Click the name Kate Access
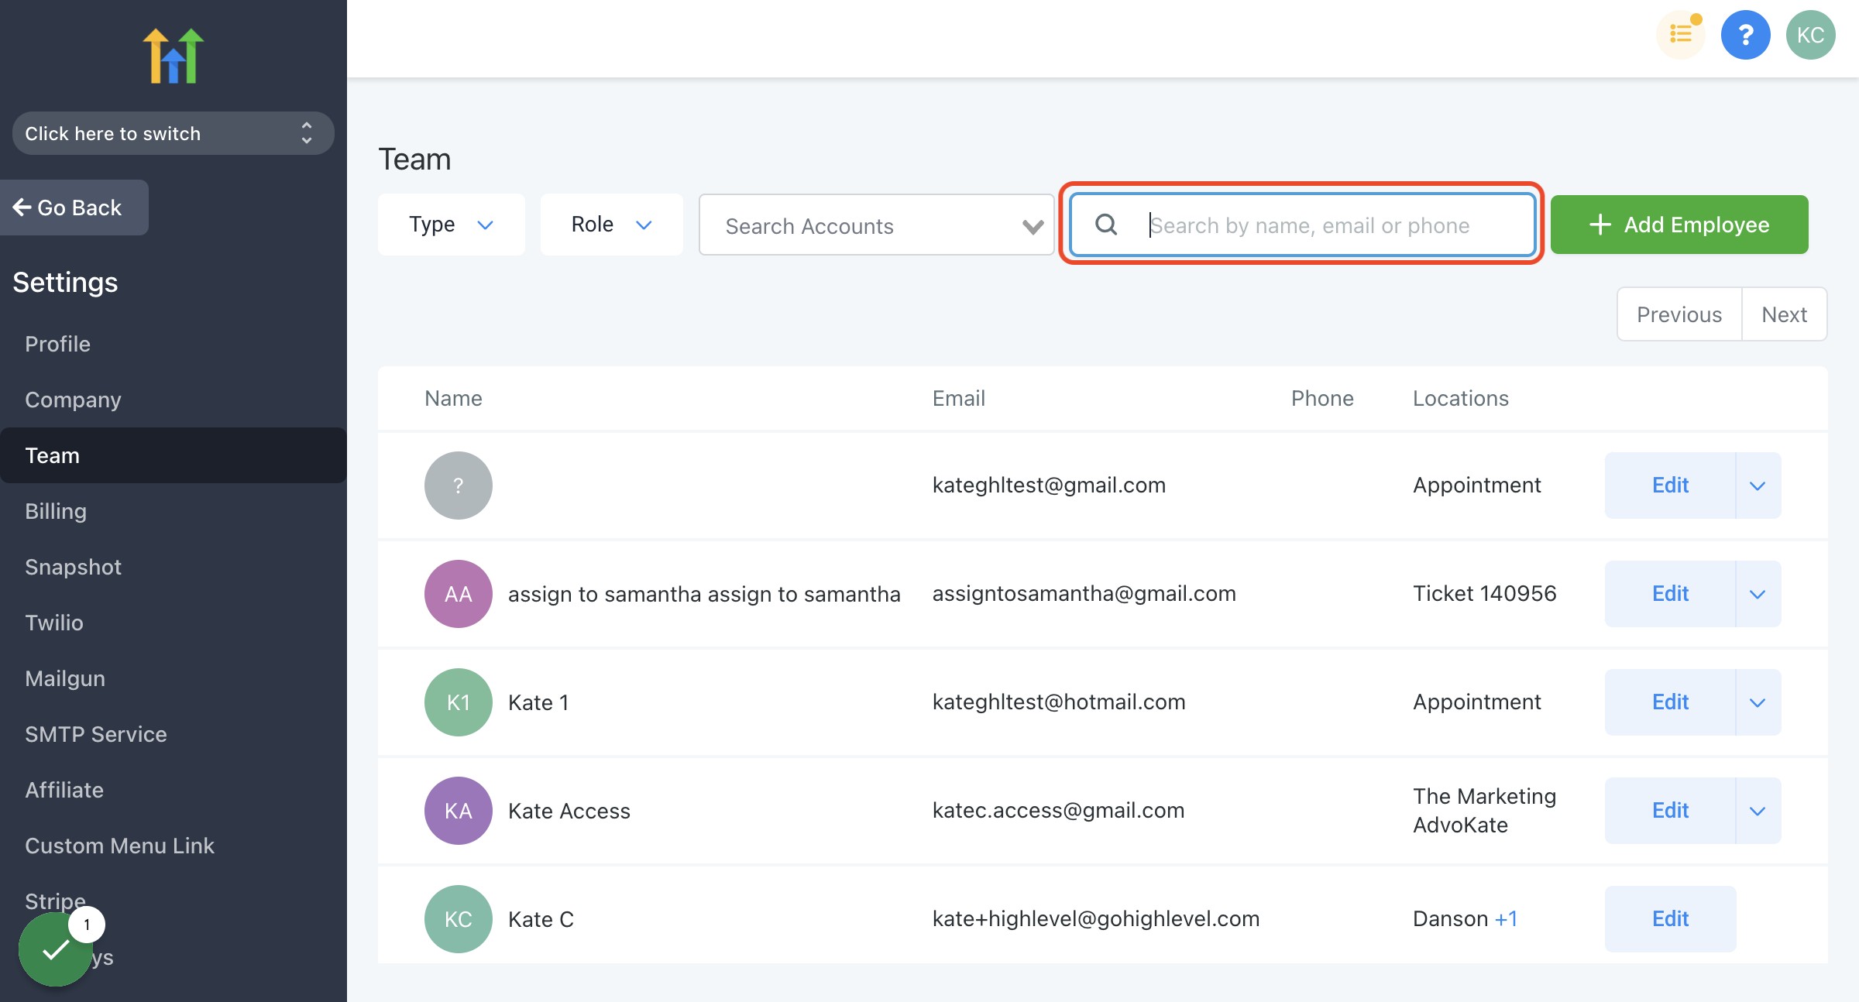The image size is (1859, 1002). [x=569, y=811]
